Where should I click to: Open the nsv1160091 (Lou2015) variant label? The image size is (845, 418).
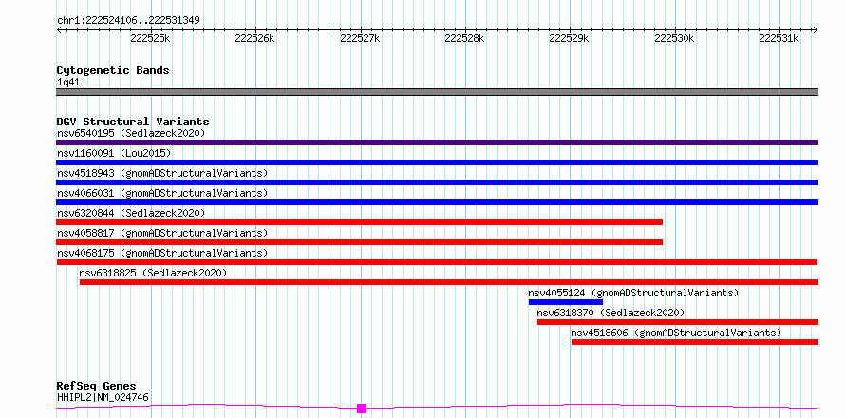[114, 153]
